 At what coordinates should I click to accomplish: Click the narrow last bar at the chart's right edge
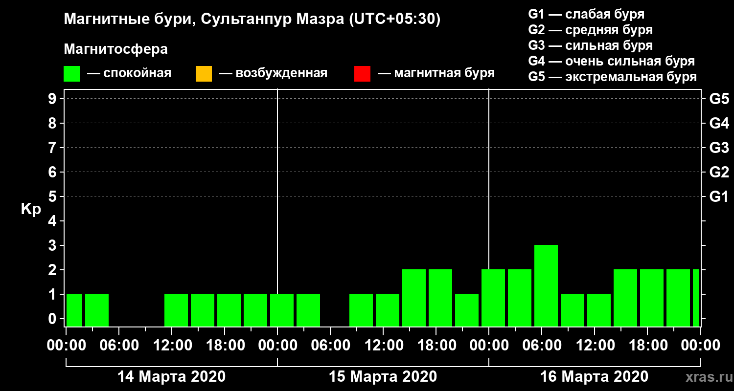tap(696, 298)
